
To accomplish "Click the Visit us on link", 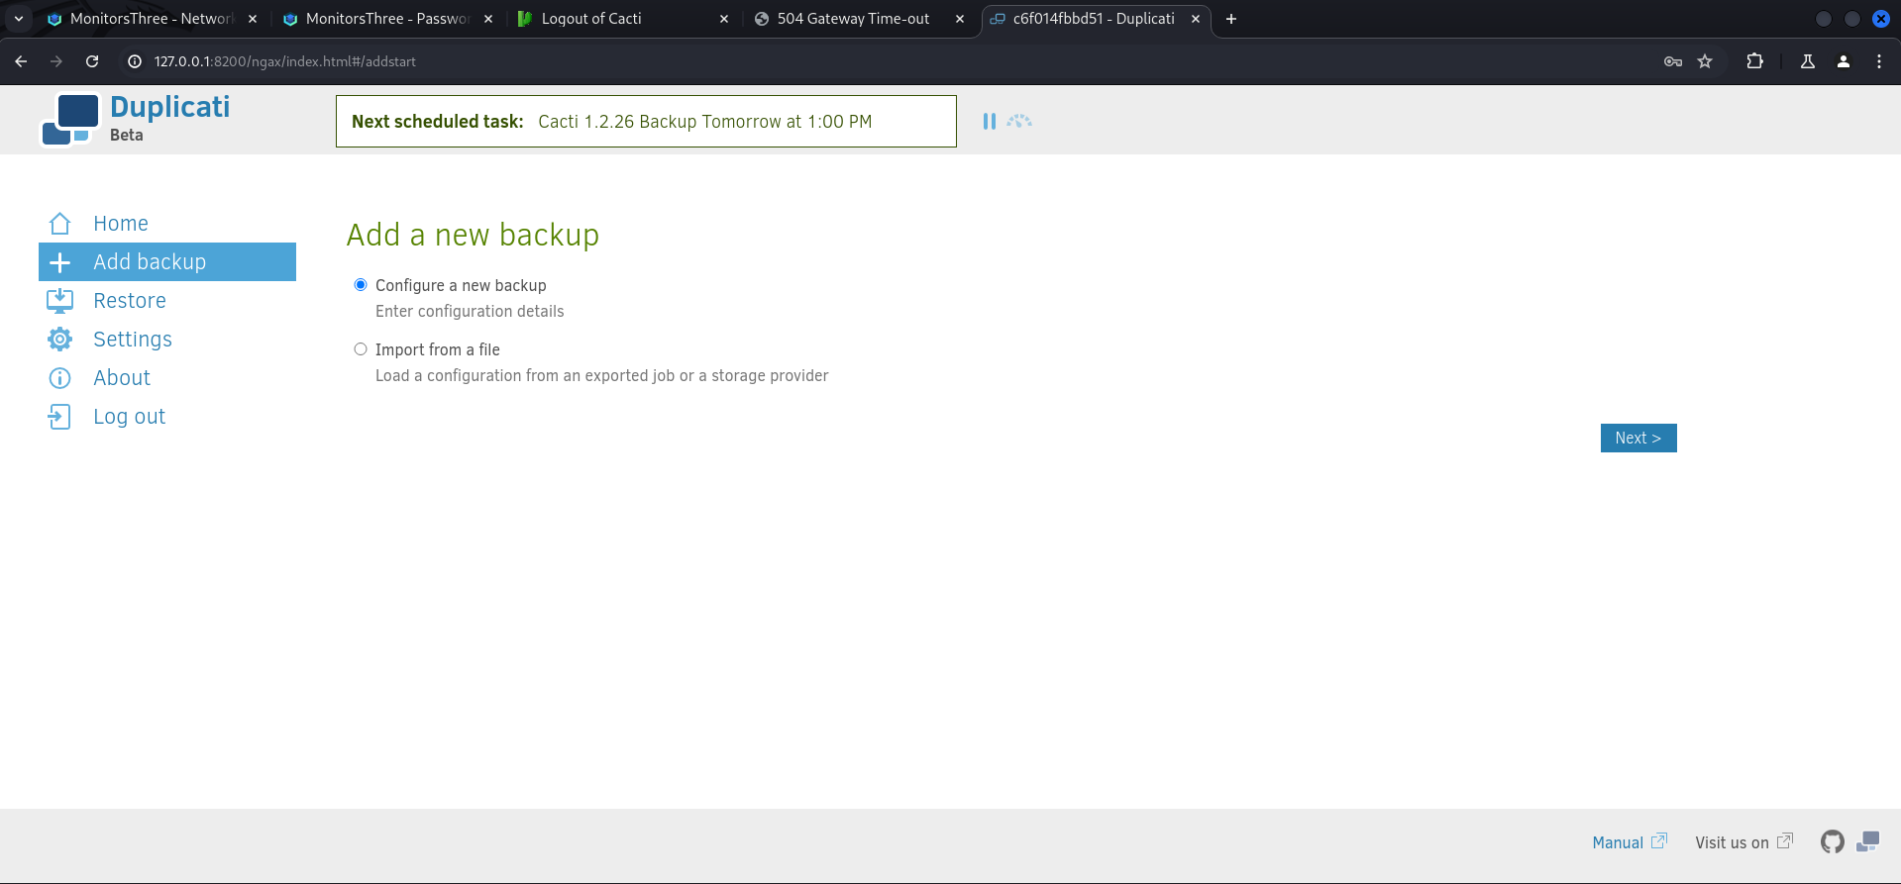I will 1732,842.
